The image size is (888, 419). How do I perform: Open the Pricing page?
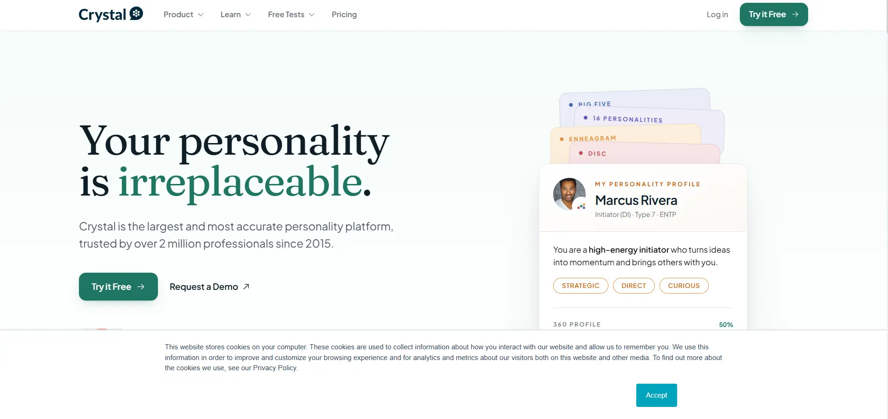coord(344,14)
